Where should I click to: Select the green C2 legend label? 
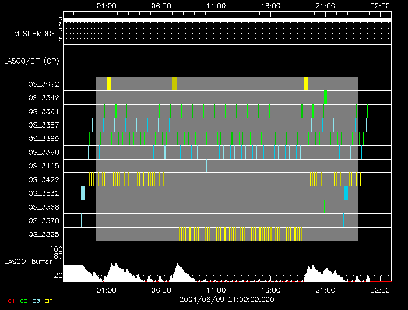(x=24, y=301)
